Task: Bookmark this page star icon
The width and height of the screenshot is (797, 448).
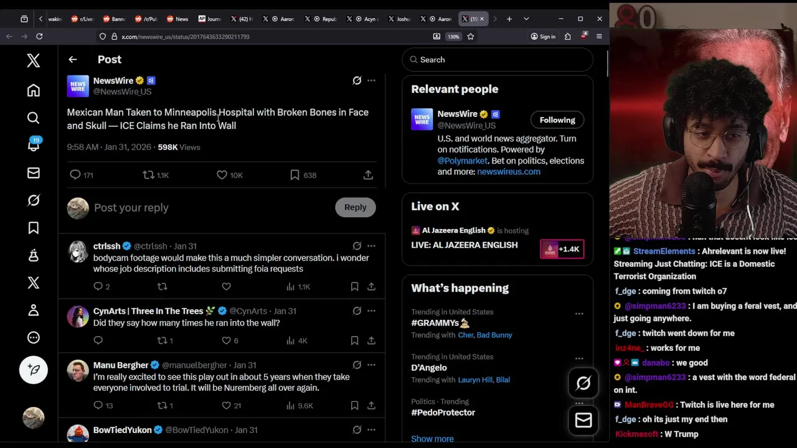Action: pos(471,37)
